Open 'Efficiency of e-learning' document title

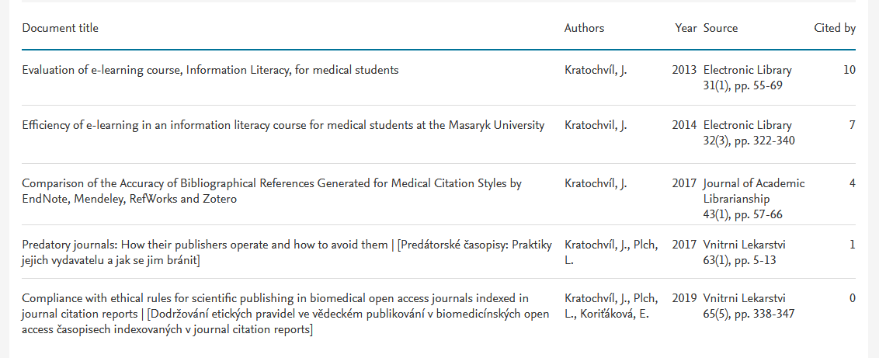(x=283, y=125)
